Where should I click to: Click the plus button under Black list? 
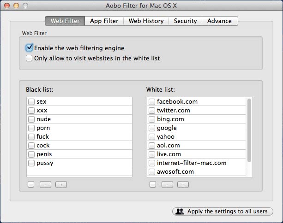pyautogui.click(x=61, y=184)
